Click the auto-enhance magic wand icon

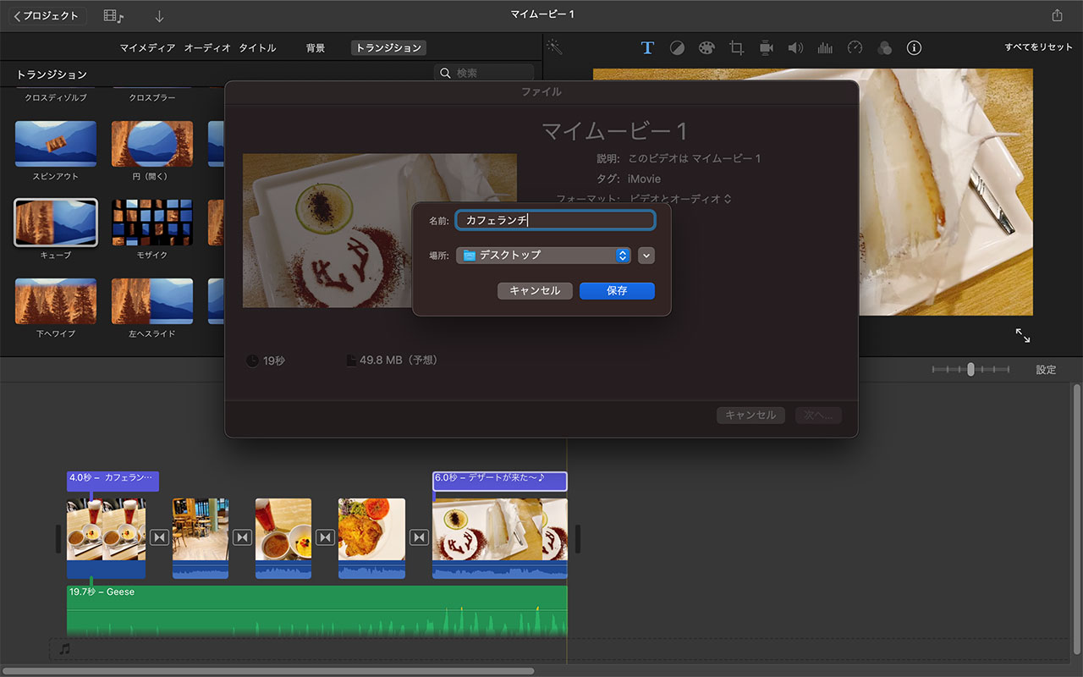coord(554,47)
